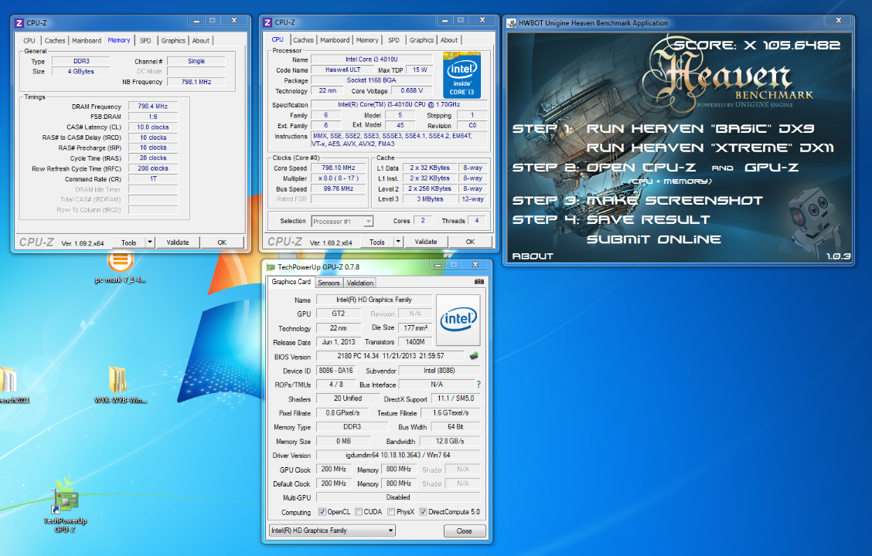Click the BIOS Version field in GPU-Z
This screenshot has height=556, width=872.
coord(390,356)
